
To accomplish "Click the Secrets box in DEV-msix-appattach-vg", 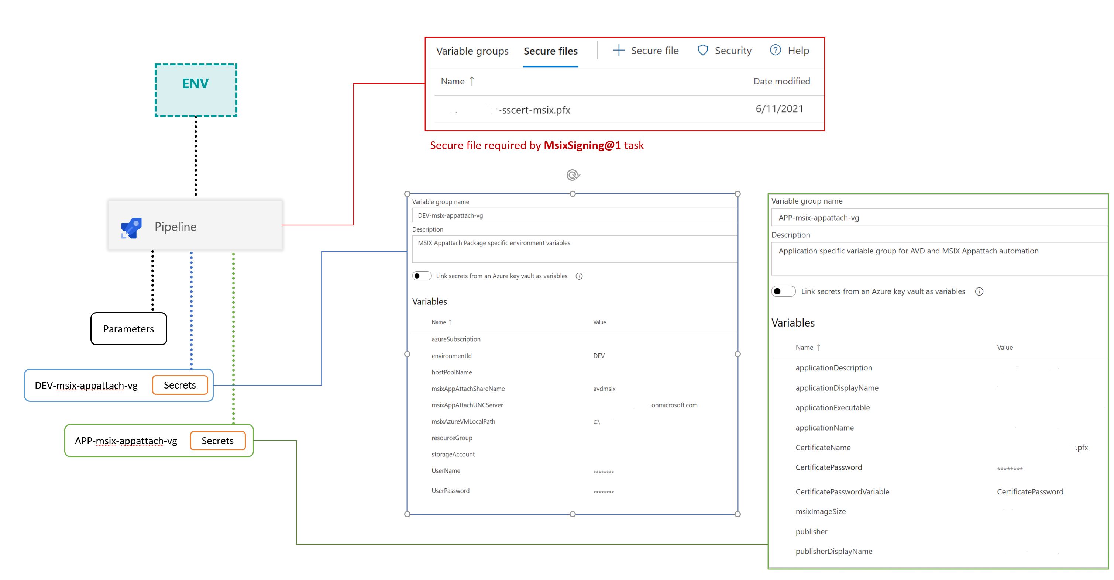I will pos(180,385).
